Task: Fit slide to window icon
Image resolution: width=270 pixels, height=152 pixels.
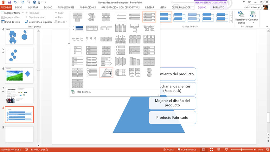Action: (x=267, y=149)
